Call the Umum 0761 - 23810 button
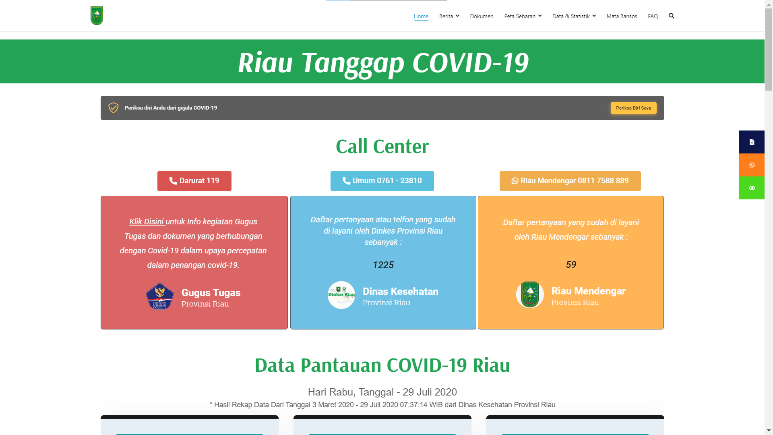This screenshot has width=773, height=435. 382,181
